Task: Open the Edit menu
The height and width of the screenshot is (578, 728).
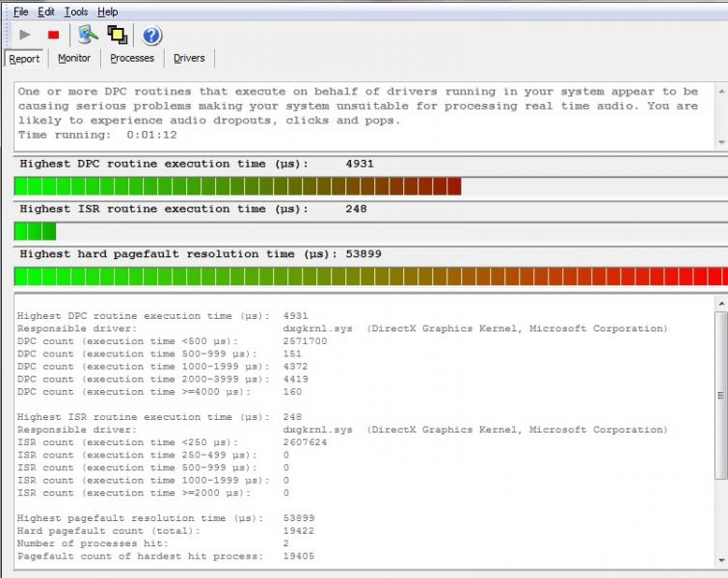Action: pos(46,12)
